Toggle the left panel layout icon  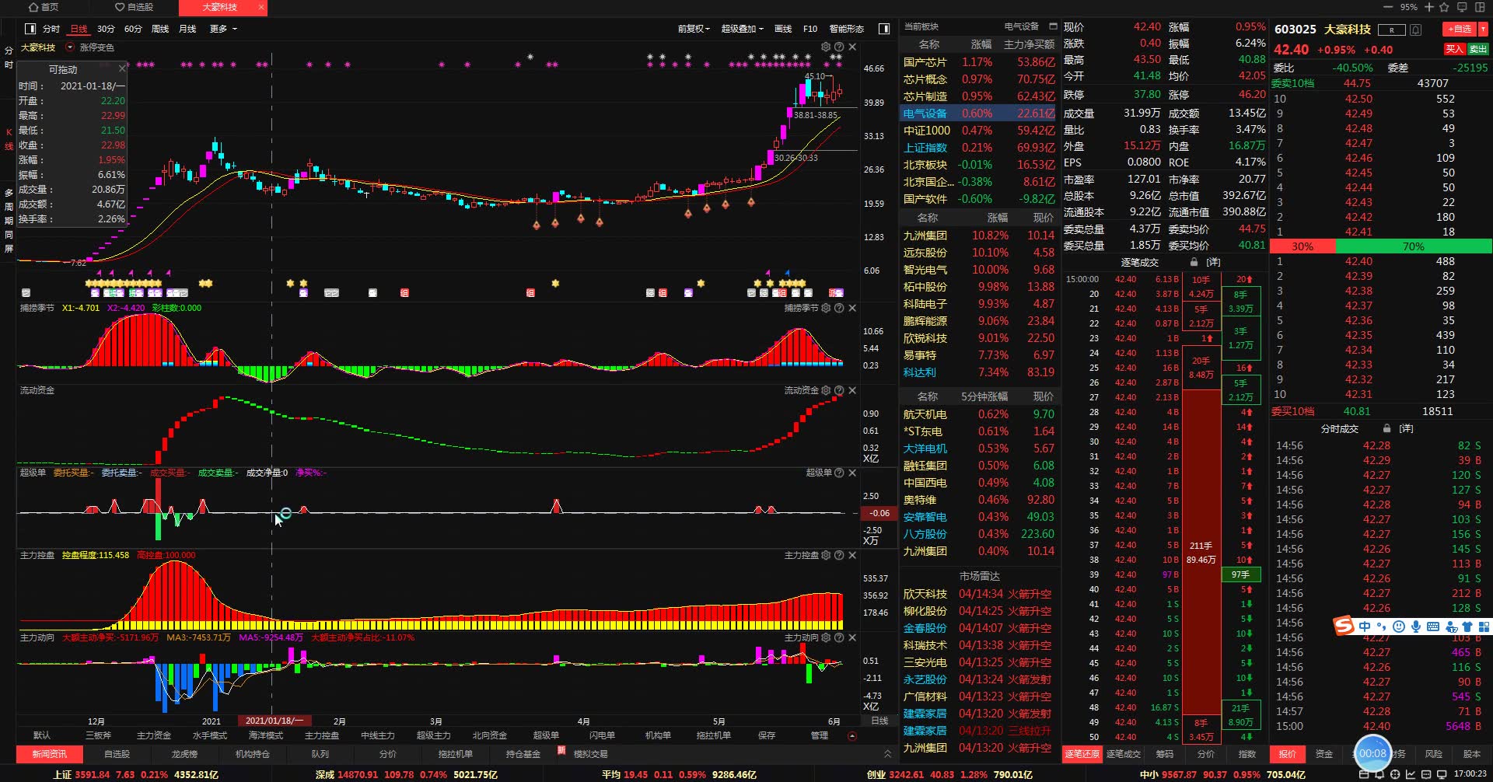(30, 29)
